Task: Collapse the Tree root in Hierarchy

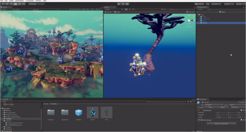Action: [x=197, y=15]
